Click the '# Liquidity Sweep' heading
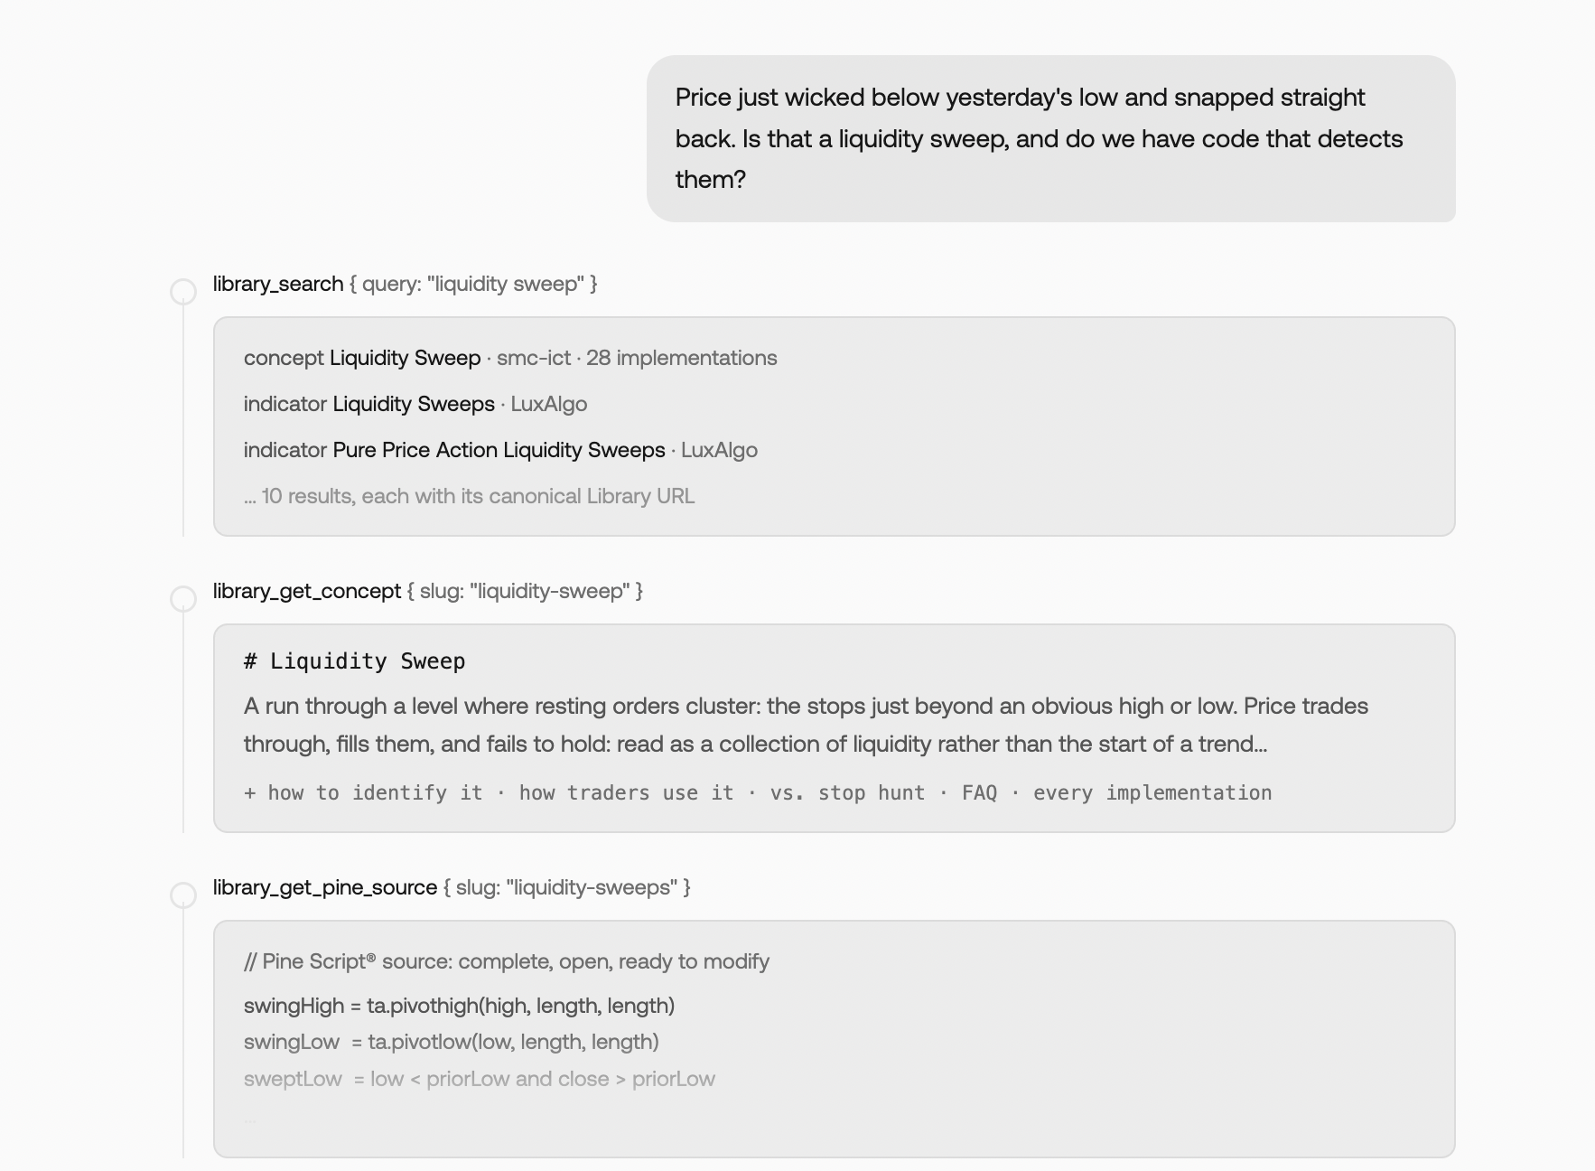Image resolution: width=1595 pixels, height=1171 pixels. [354, 661]
